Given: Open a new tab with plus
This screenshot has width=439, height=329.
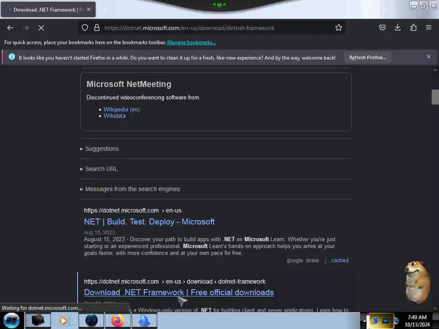Looking at the screenshot, I should [105, 9].
